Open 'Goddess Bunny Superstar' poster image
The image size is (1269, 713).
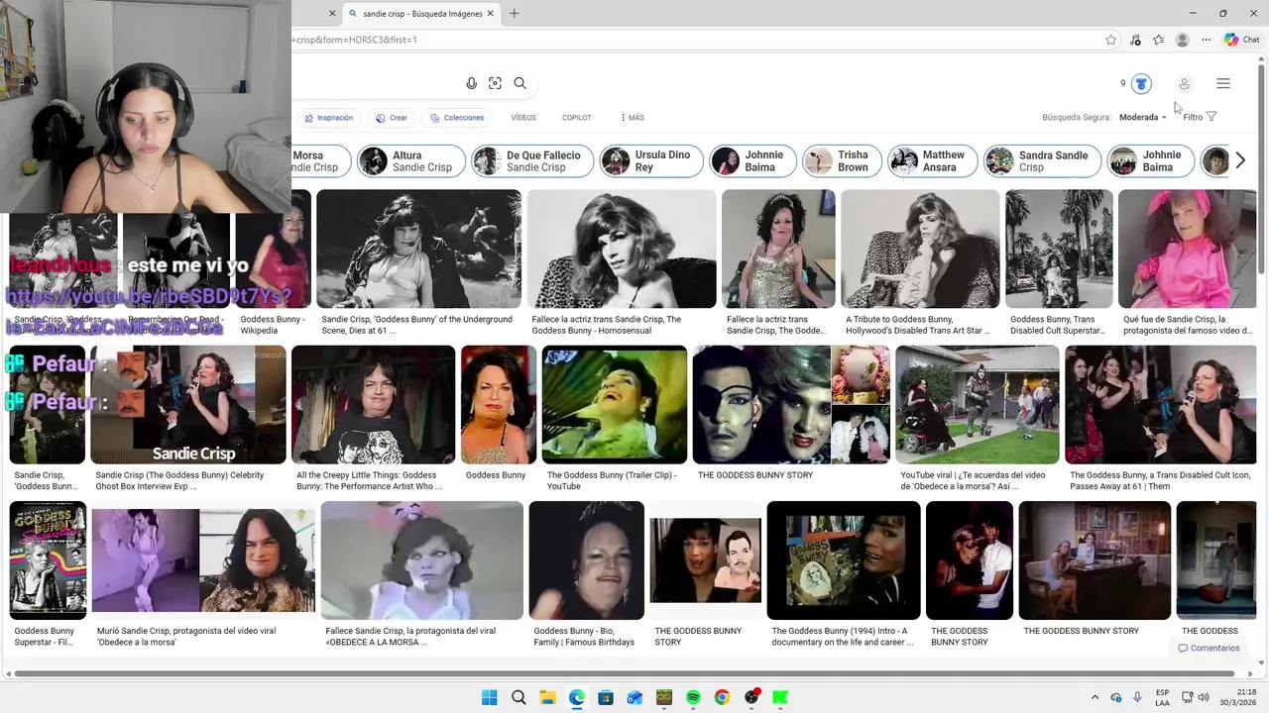[x=48, y=560]
